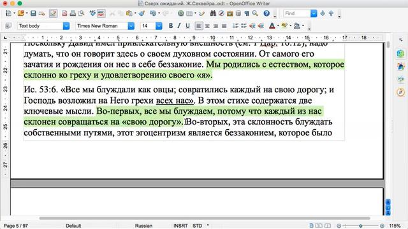
Task: Export directly as PDF
Action: pos(64,13)
